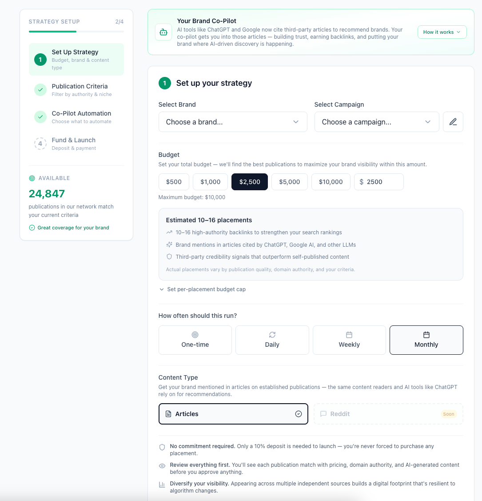Select the One-time frequency option

[195, 340]
